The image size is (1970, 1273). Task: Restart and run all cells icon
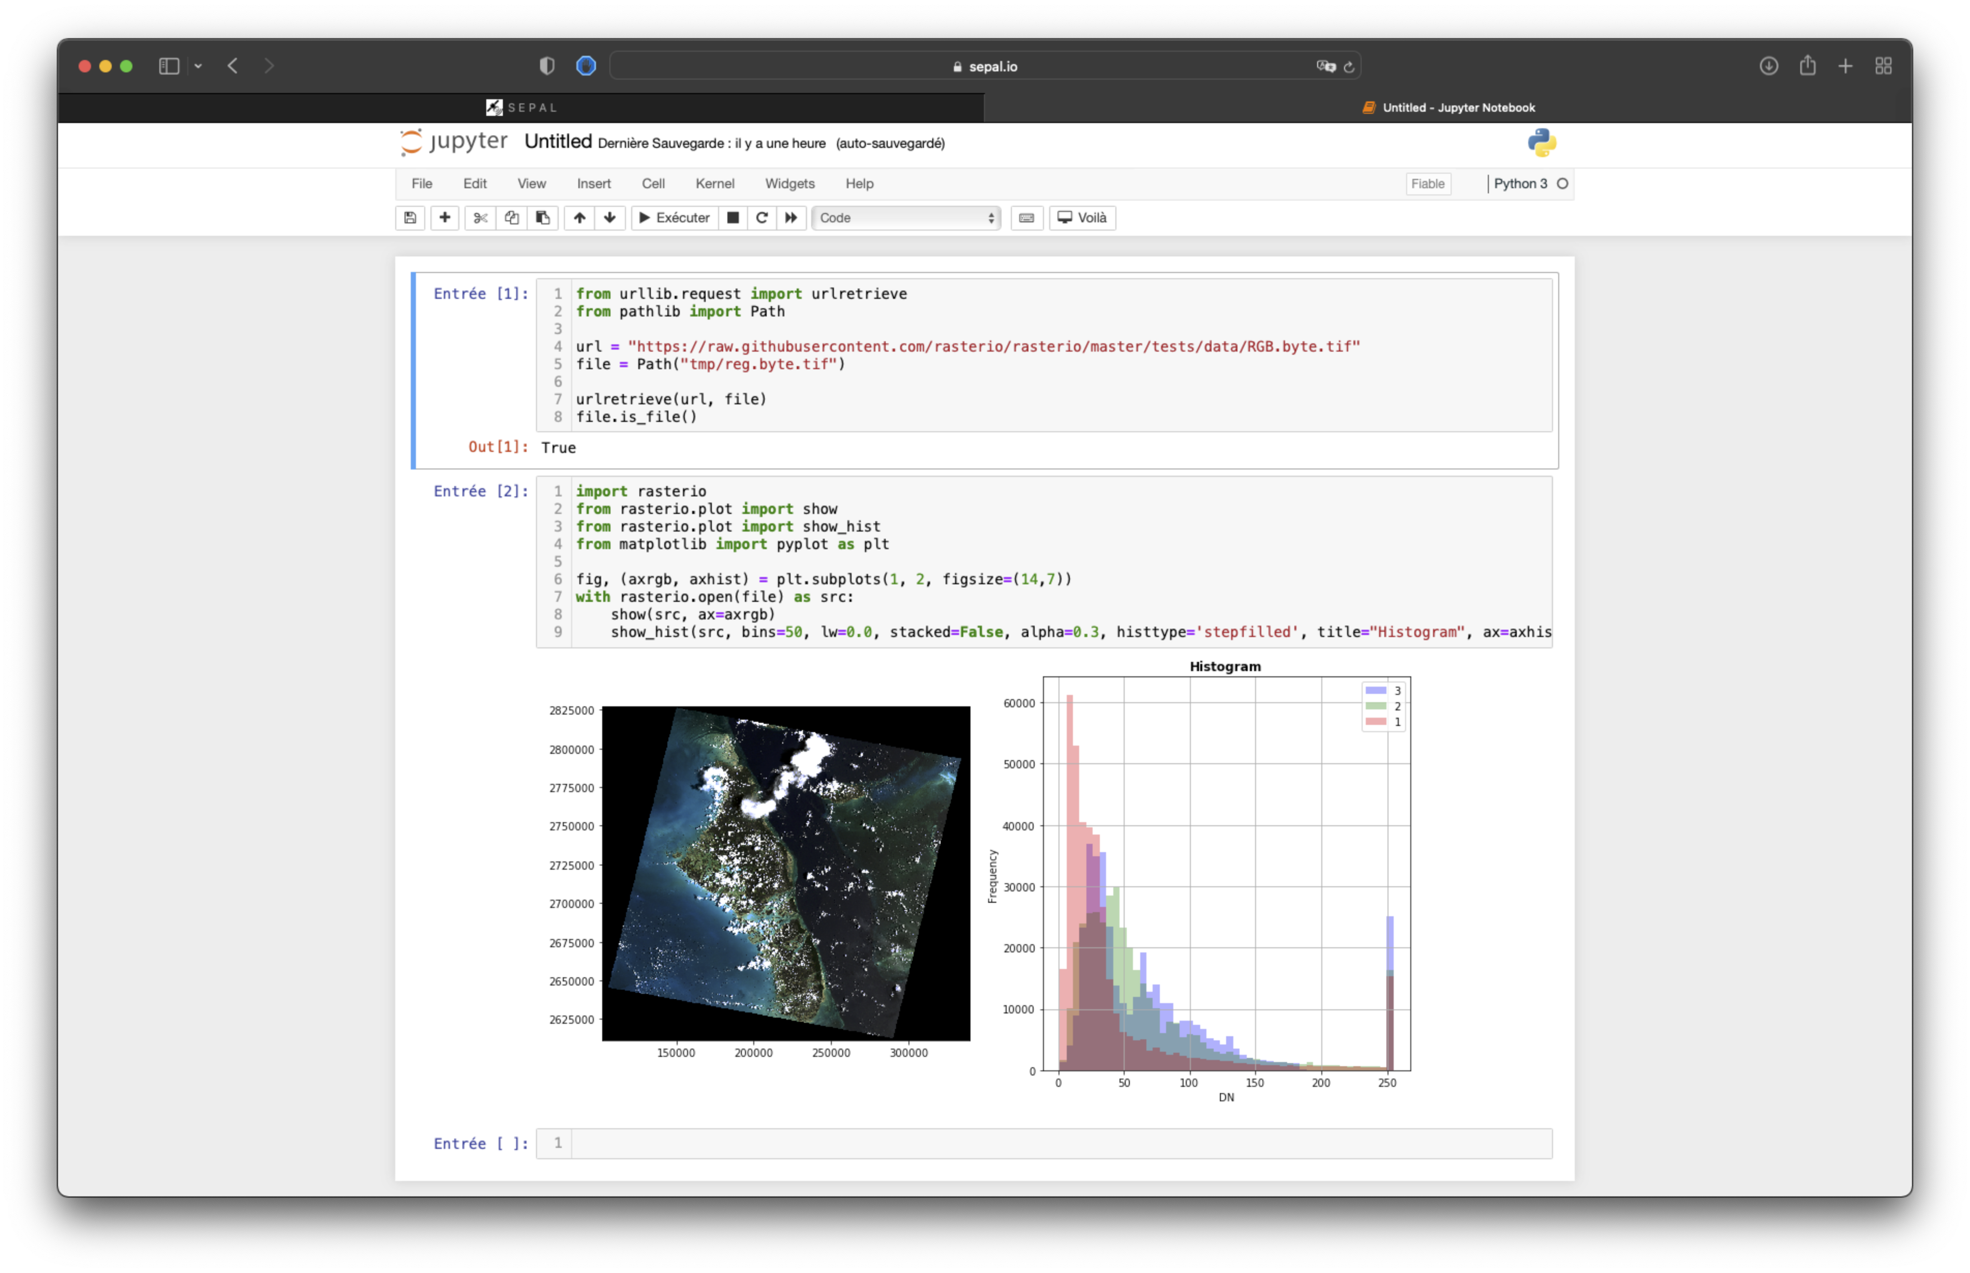click(x=792, y=217)
